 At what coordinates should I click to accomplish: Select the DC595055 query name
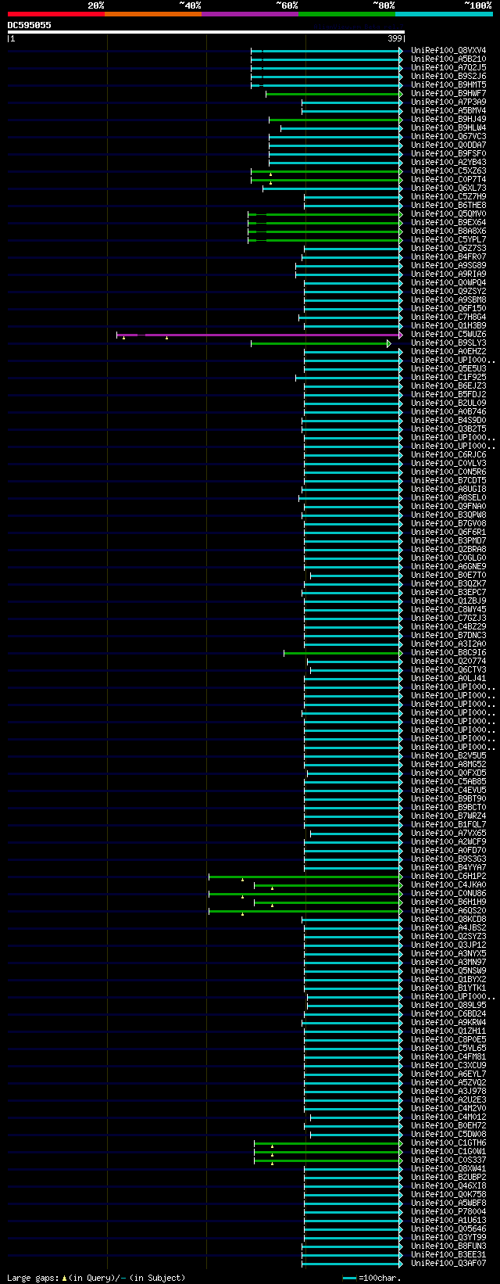(30, 25)
